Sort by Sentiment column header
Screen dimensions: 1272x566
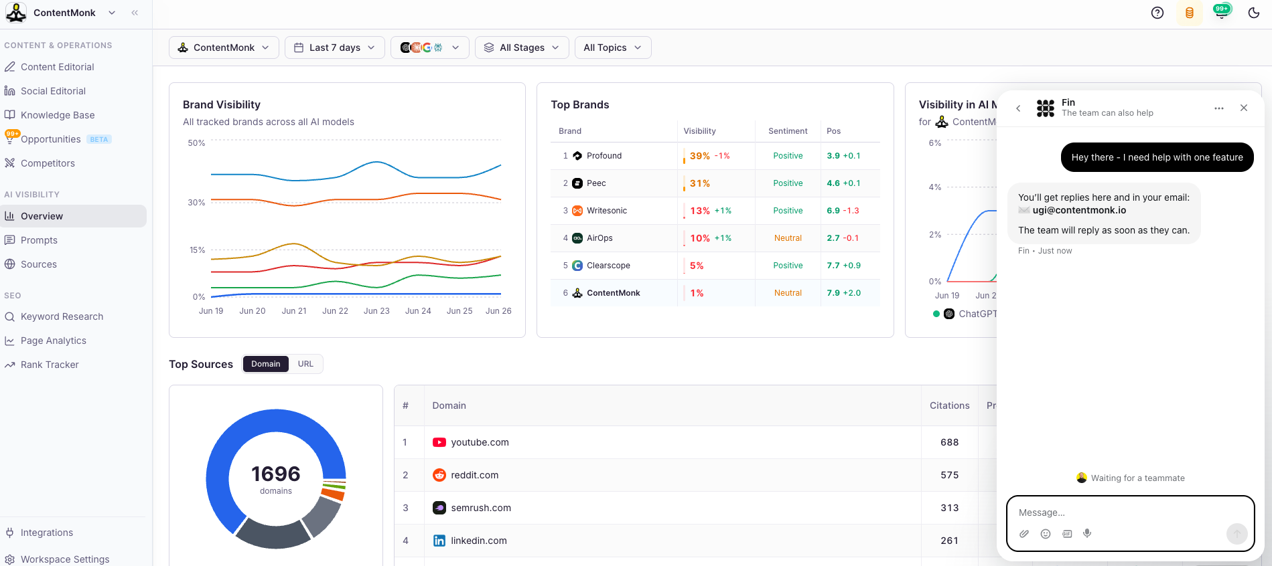coord(788,131)
